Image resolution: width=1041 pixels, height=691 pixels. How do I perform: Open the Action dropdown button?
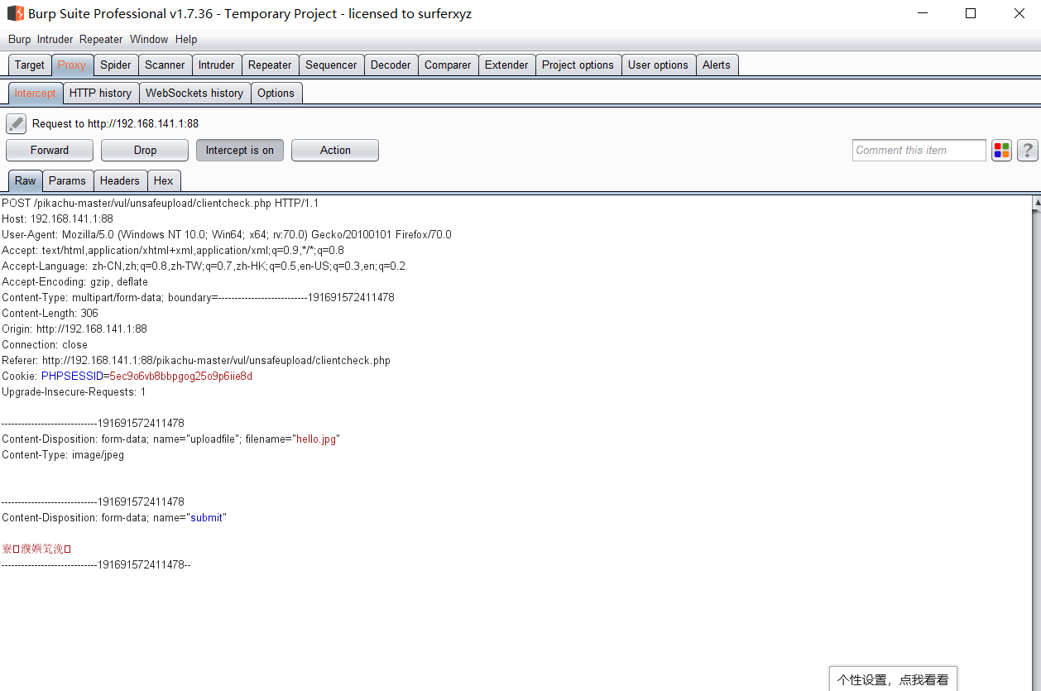click(x=335, y=150)
